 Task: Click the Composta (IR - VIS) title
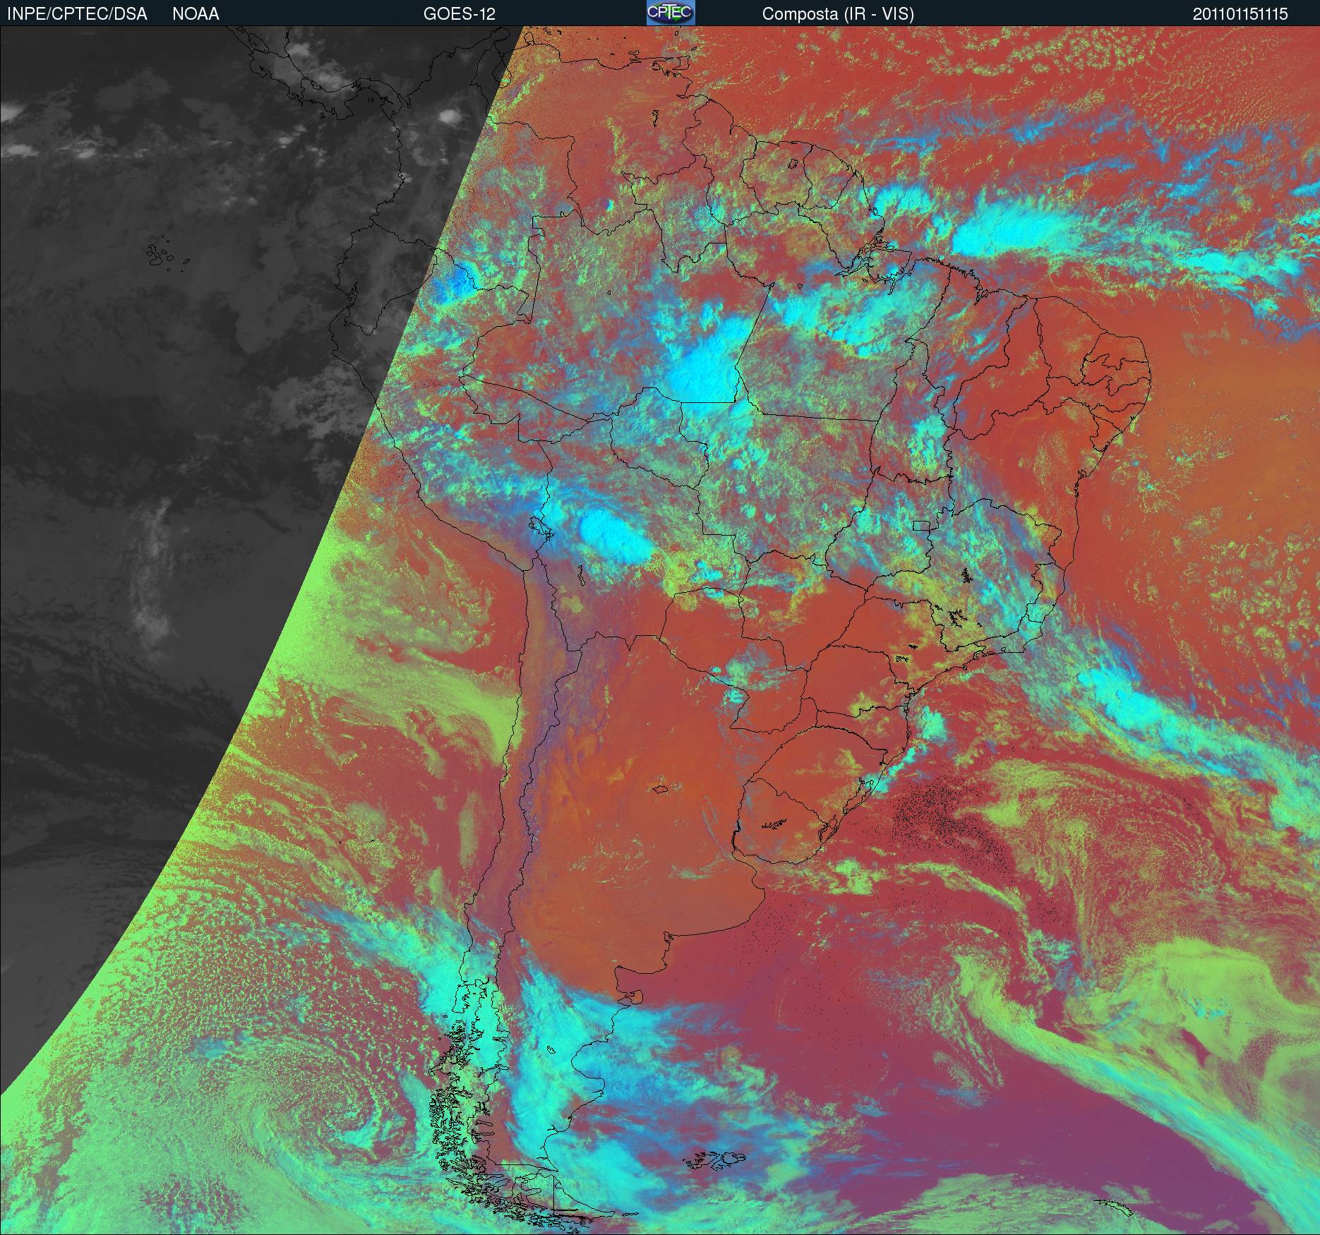click(838, 14)
